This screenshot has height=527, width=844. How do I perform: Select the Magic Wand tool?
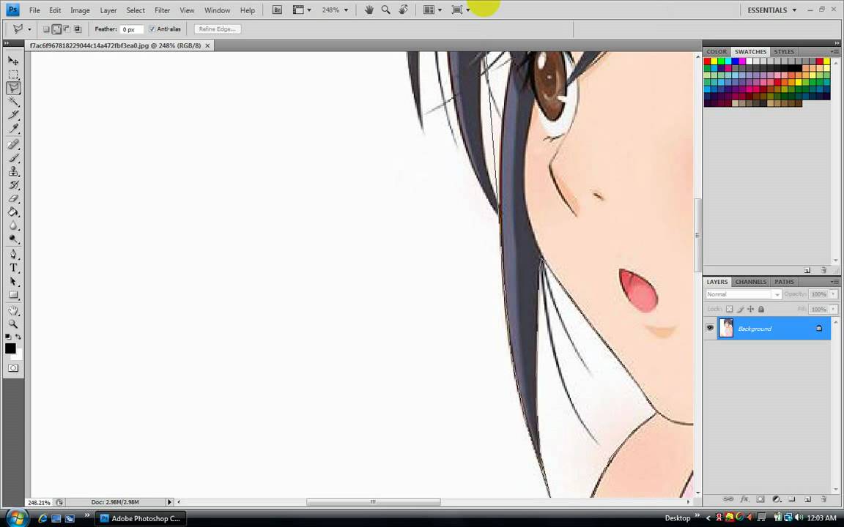pos(13,101)
